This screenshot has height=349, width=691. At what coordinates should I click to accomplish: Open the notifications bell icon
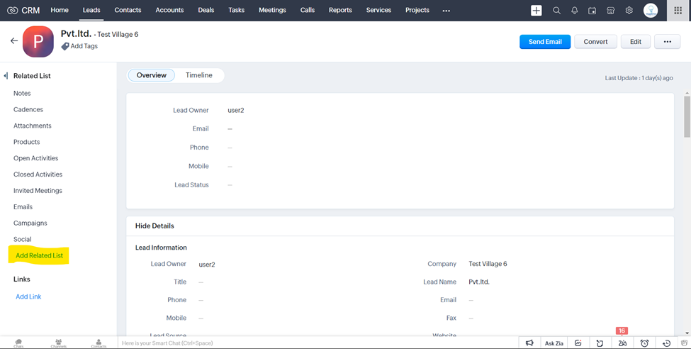575,10
